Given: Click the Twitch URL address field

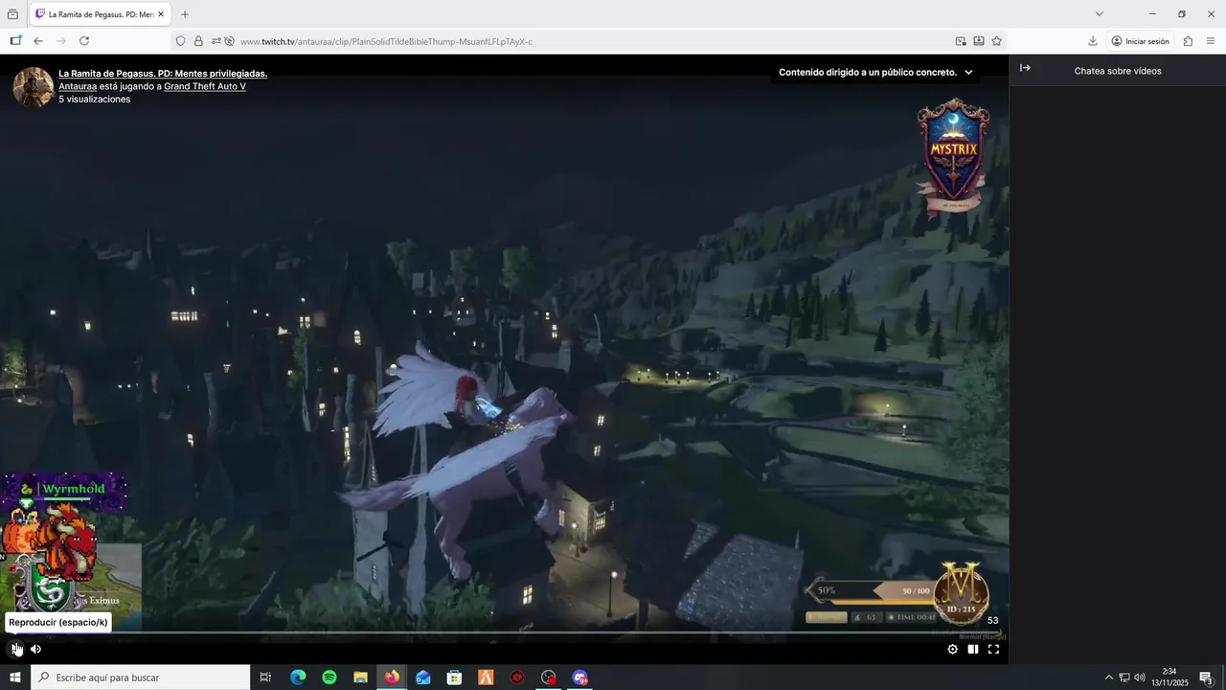Looking at the screenshot, I should (594, 41).
